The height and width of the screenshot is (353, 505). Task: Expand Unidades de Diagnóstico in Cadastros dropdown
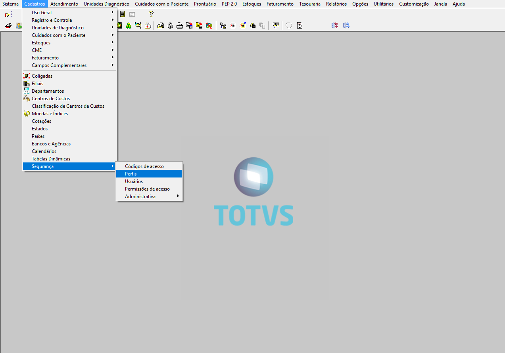pyautogui.click(x=69, y=28)
